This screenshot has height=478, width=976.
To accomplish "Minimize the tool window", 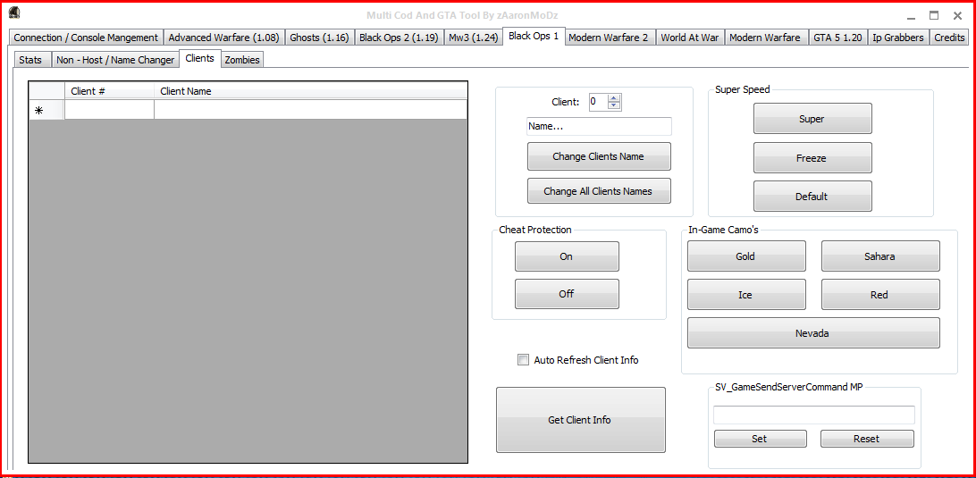I will (x=911, y=16).
